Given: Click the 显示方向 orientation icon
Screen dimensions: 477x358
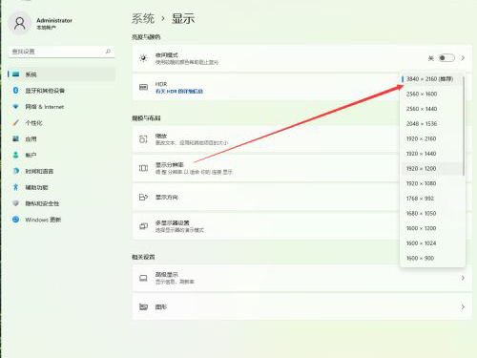Looking at the screenshot, I should click(143, 198).
